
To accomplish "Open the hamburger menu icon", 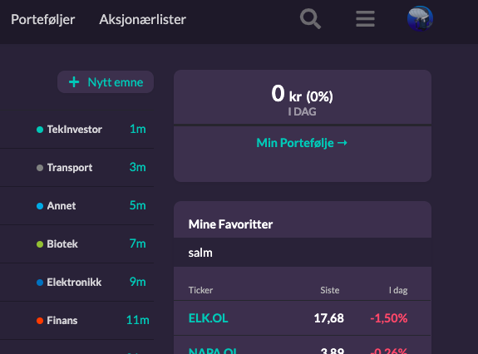I will (x=365, y=19).
